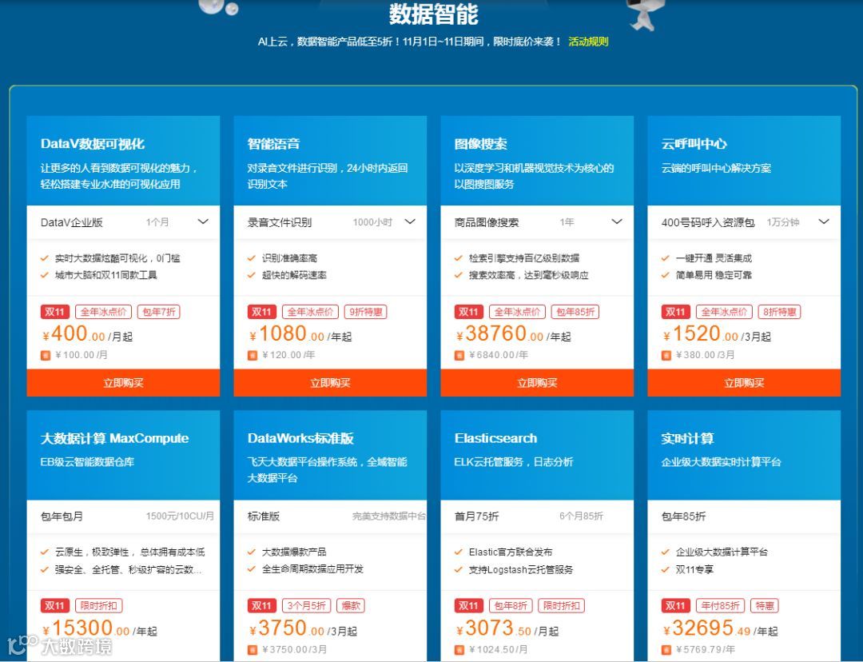The image size is (863, 662).
Task: Open the 大数据计算 MaxCompute title
Action: click(114, 438)
